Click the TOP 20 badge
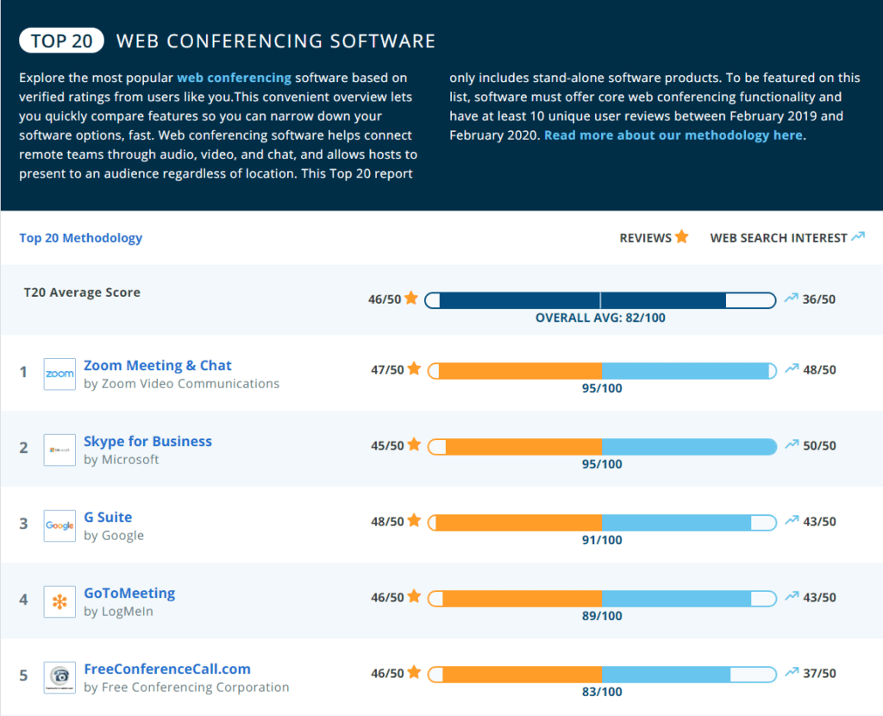This screenshot has height=716, width=883. click(61, 41)
